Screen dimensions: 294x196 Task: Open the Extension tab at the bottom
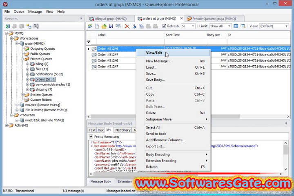tap(125, 182)
